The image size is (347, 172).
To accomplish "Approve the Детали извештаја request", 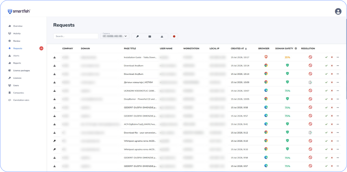I will [x=326, y=82].
